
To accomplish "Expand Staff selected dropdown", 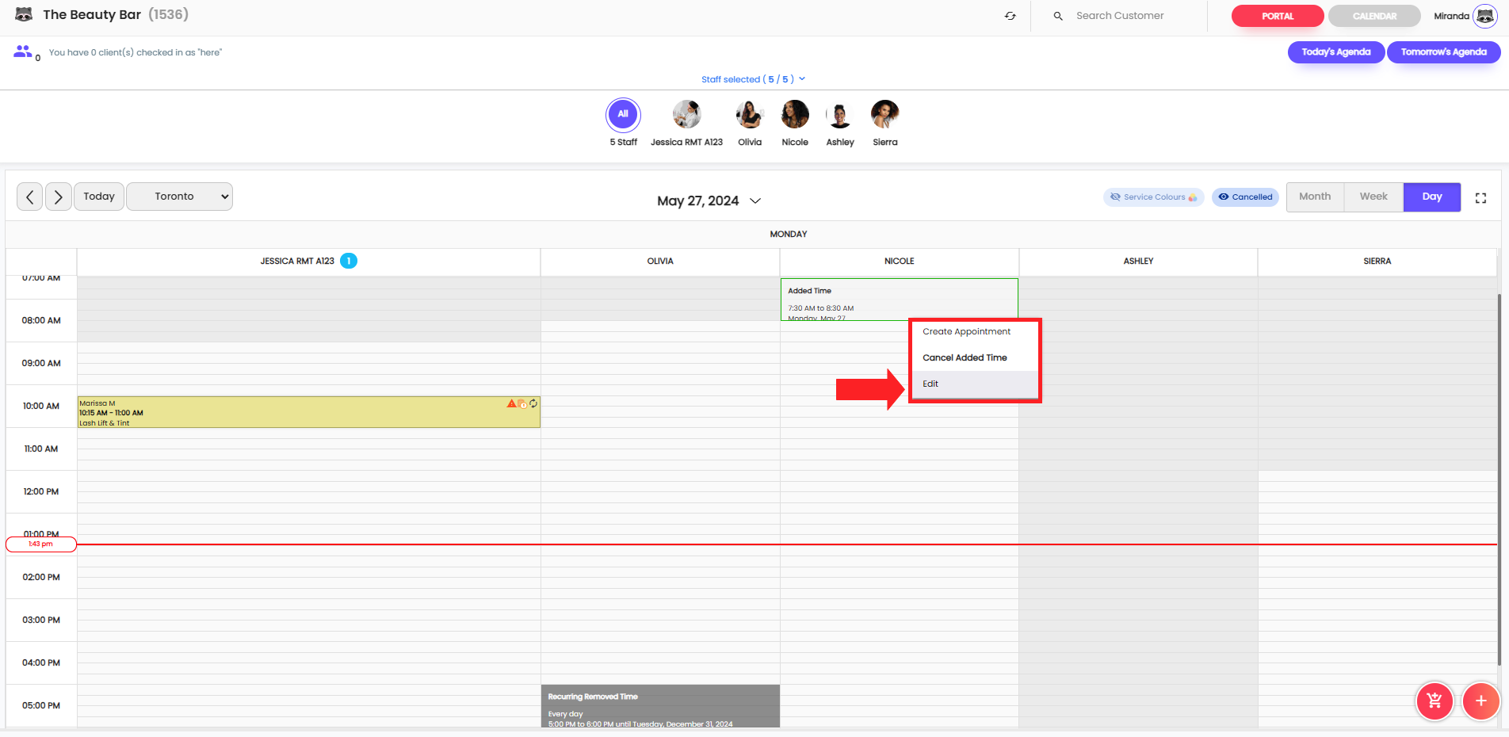I will tap(753, 79).
